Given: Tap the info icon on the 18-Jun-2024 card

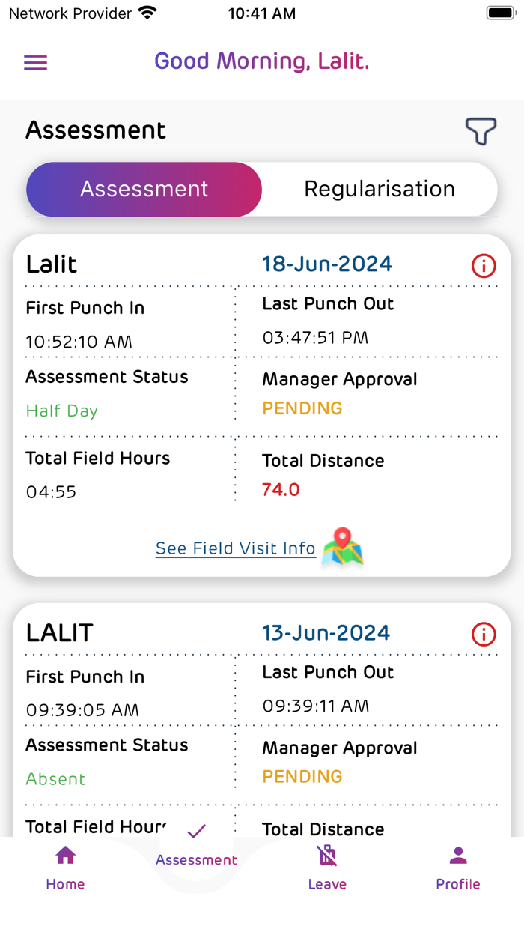Looking at the screenshot, I should (x=484, y=266).
